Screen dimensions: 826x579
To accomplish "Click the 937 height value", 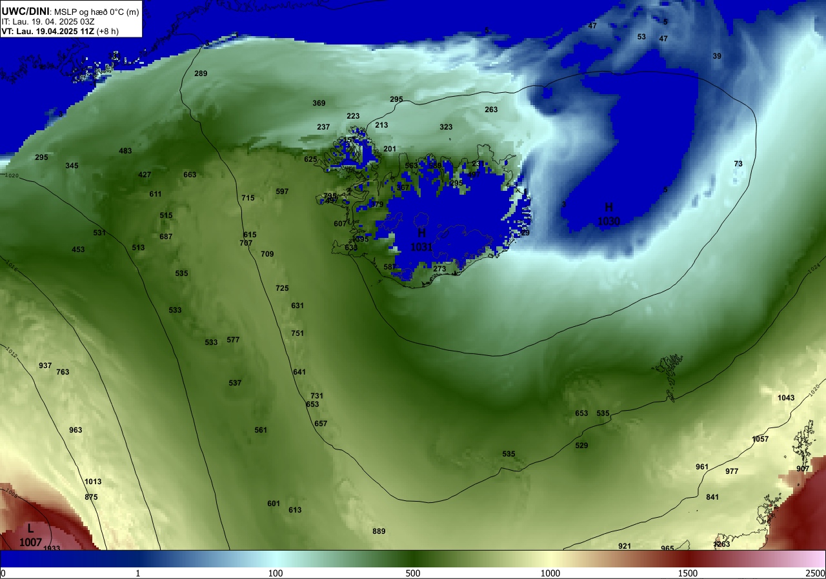I will (45, 366).
